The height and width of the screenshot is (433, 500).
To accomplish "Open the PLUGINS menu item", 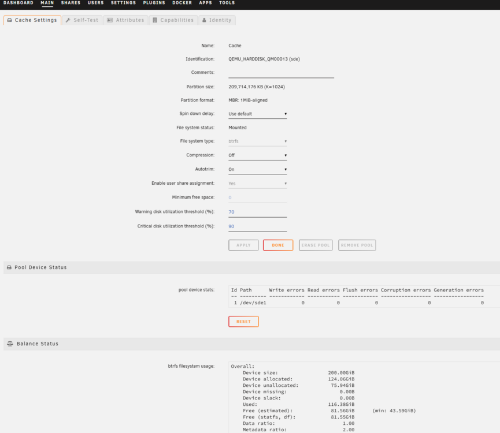I will tap(154, 3).
